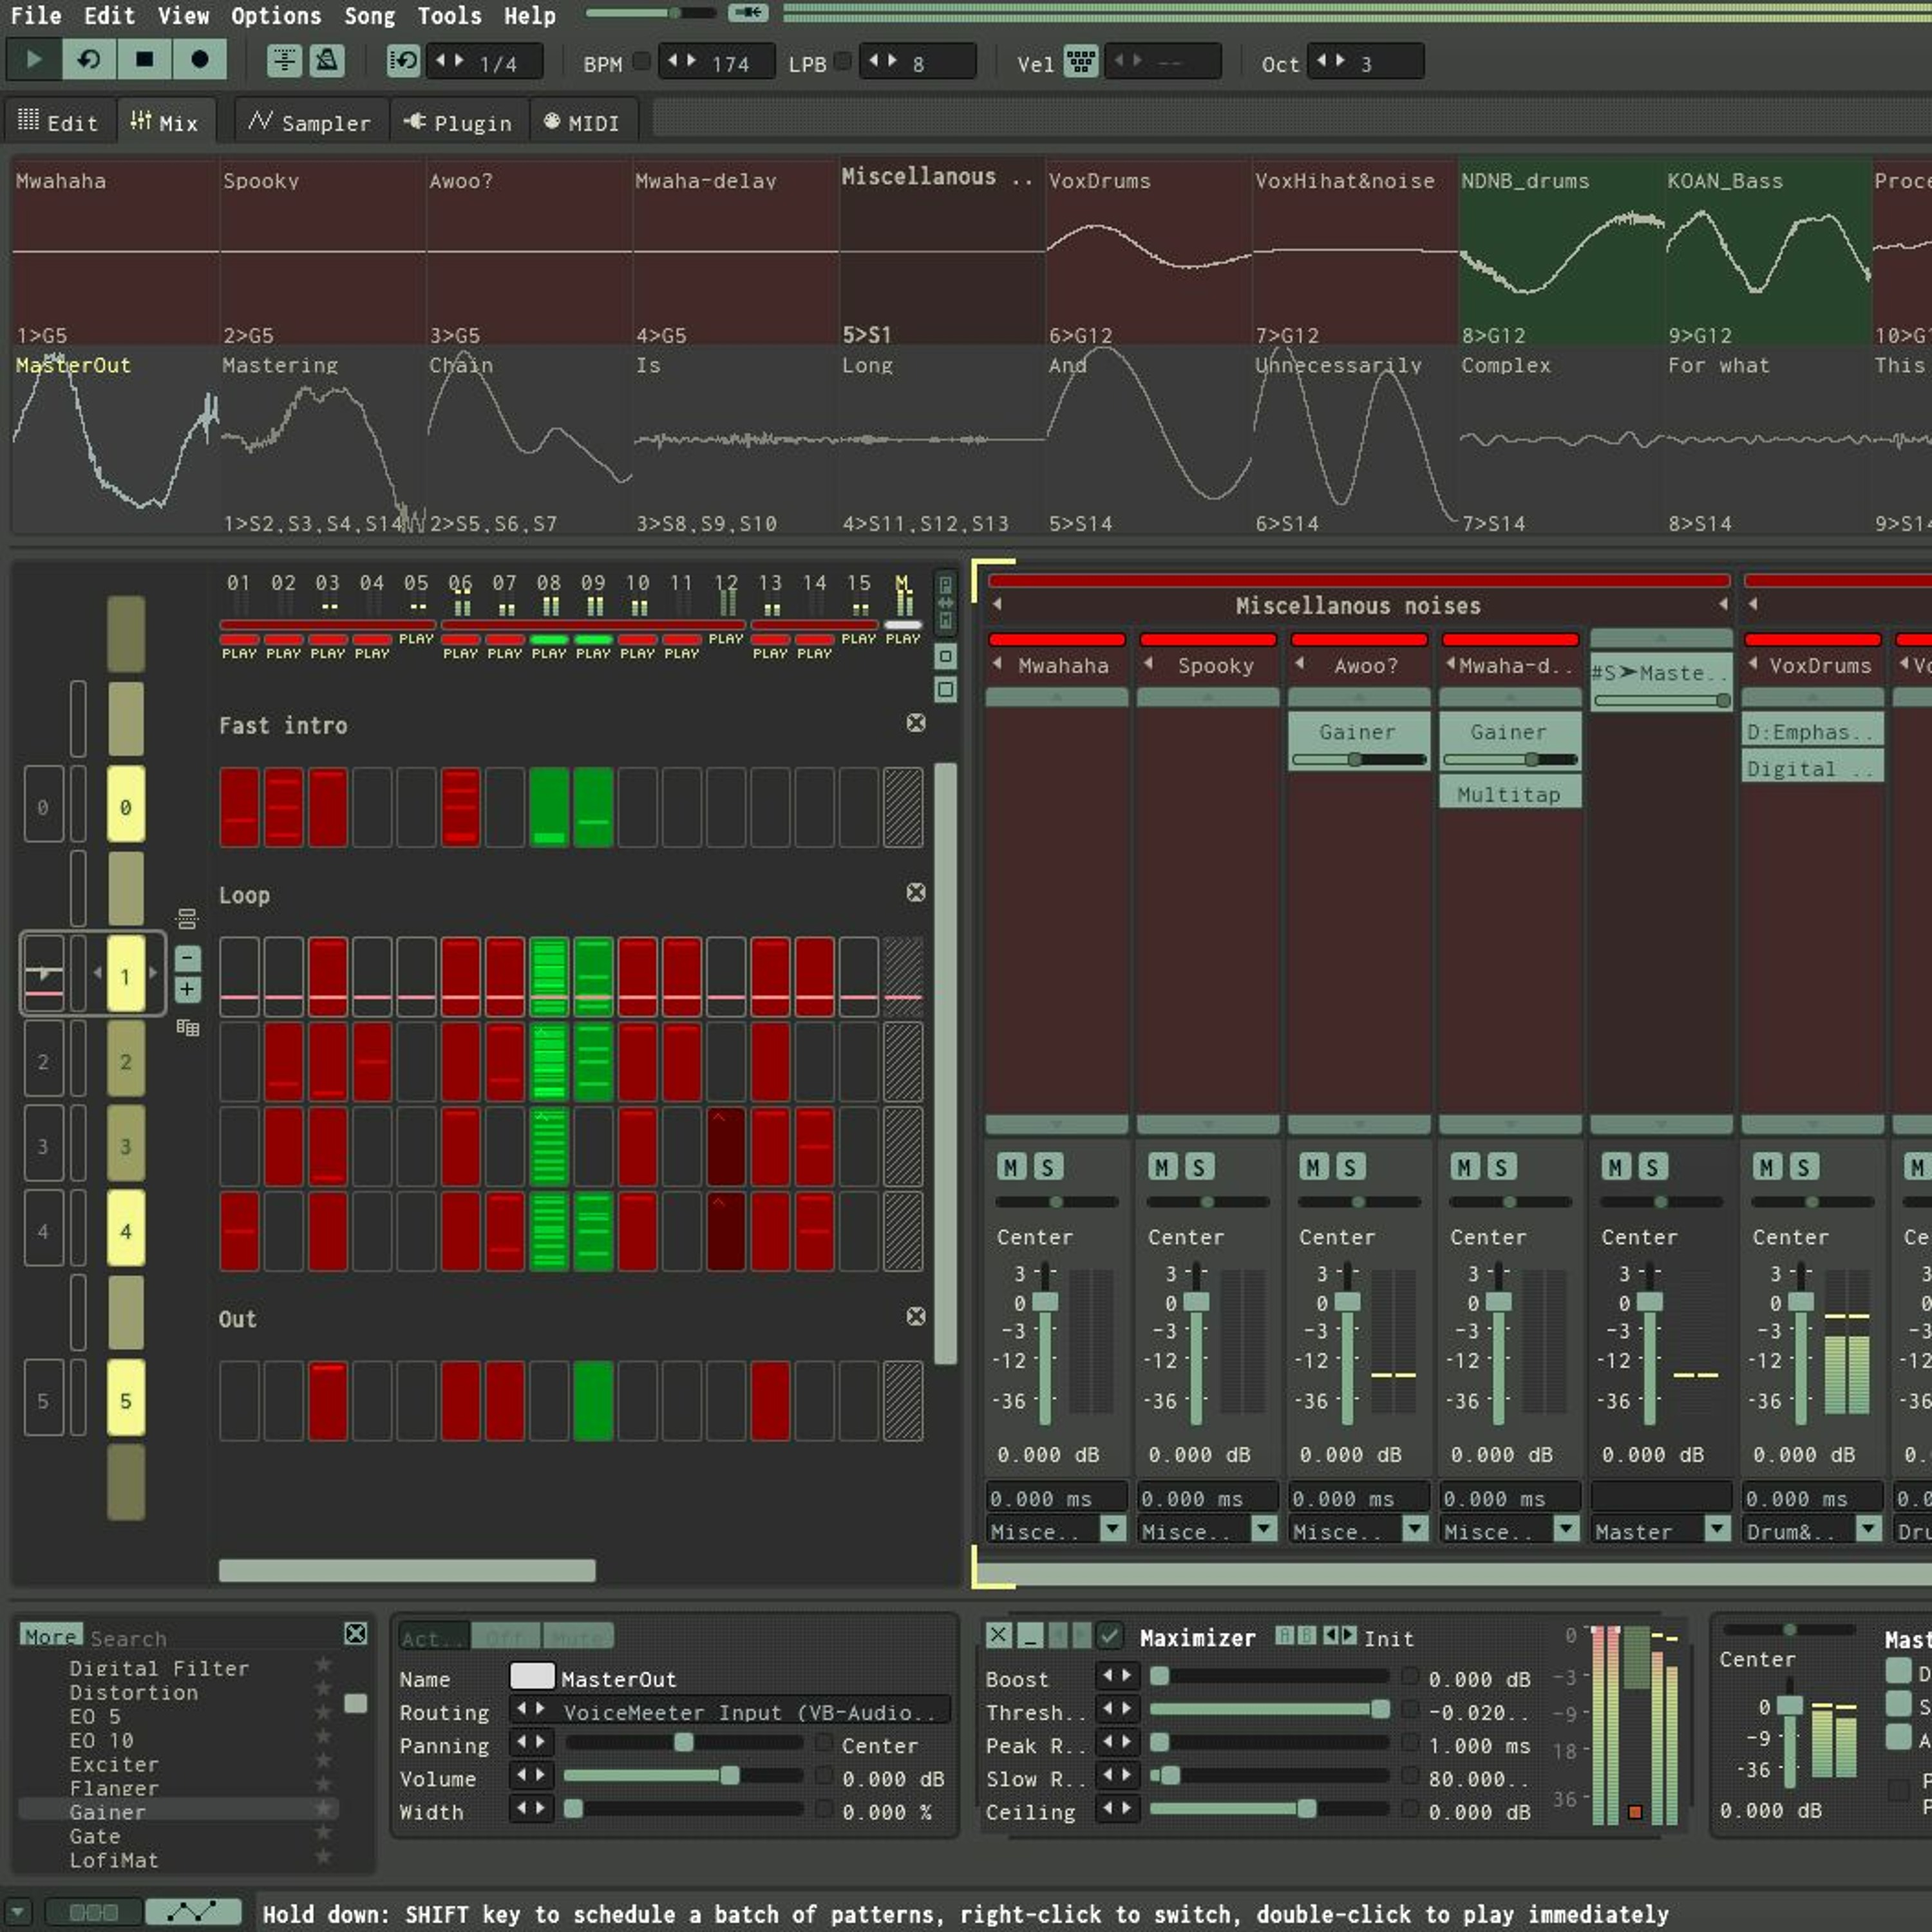Select the D:Emphas.. device on VoxDrums
This screenshot has height=1932, width=1932.
coord(1812,731)
